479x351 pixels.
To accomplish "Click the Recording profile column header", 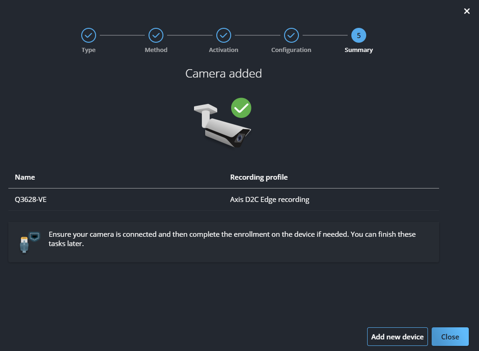I will pos(259,177).
